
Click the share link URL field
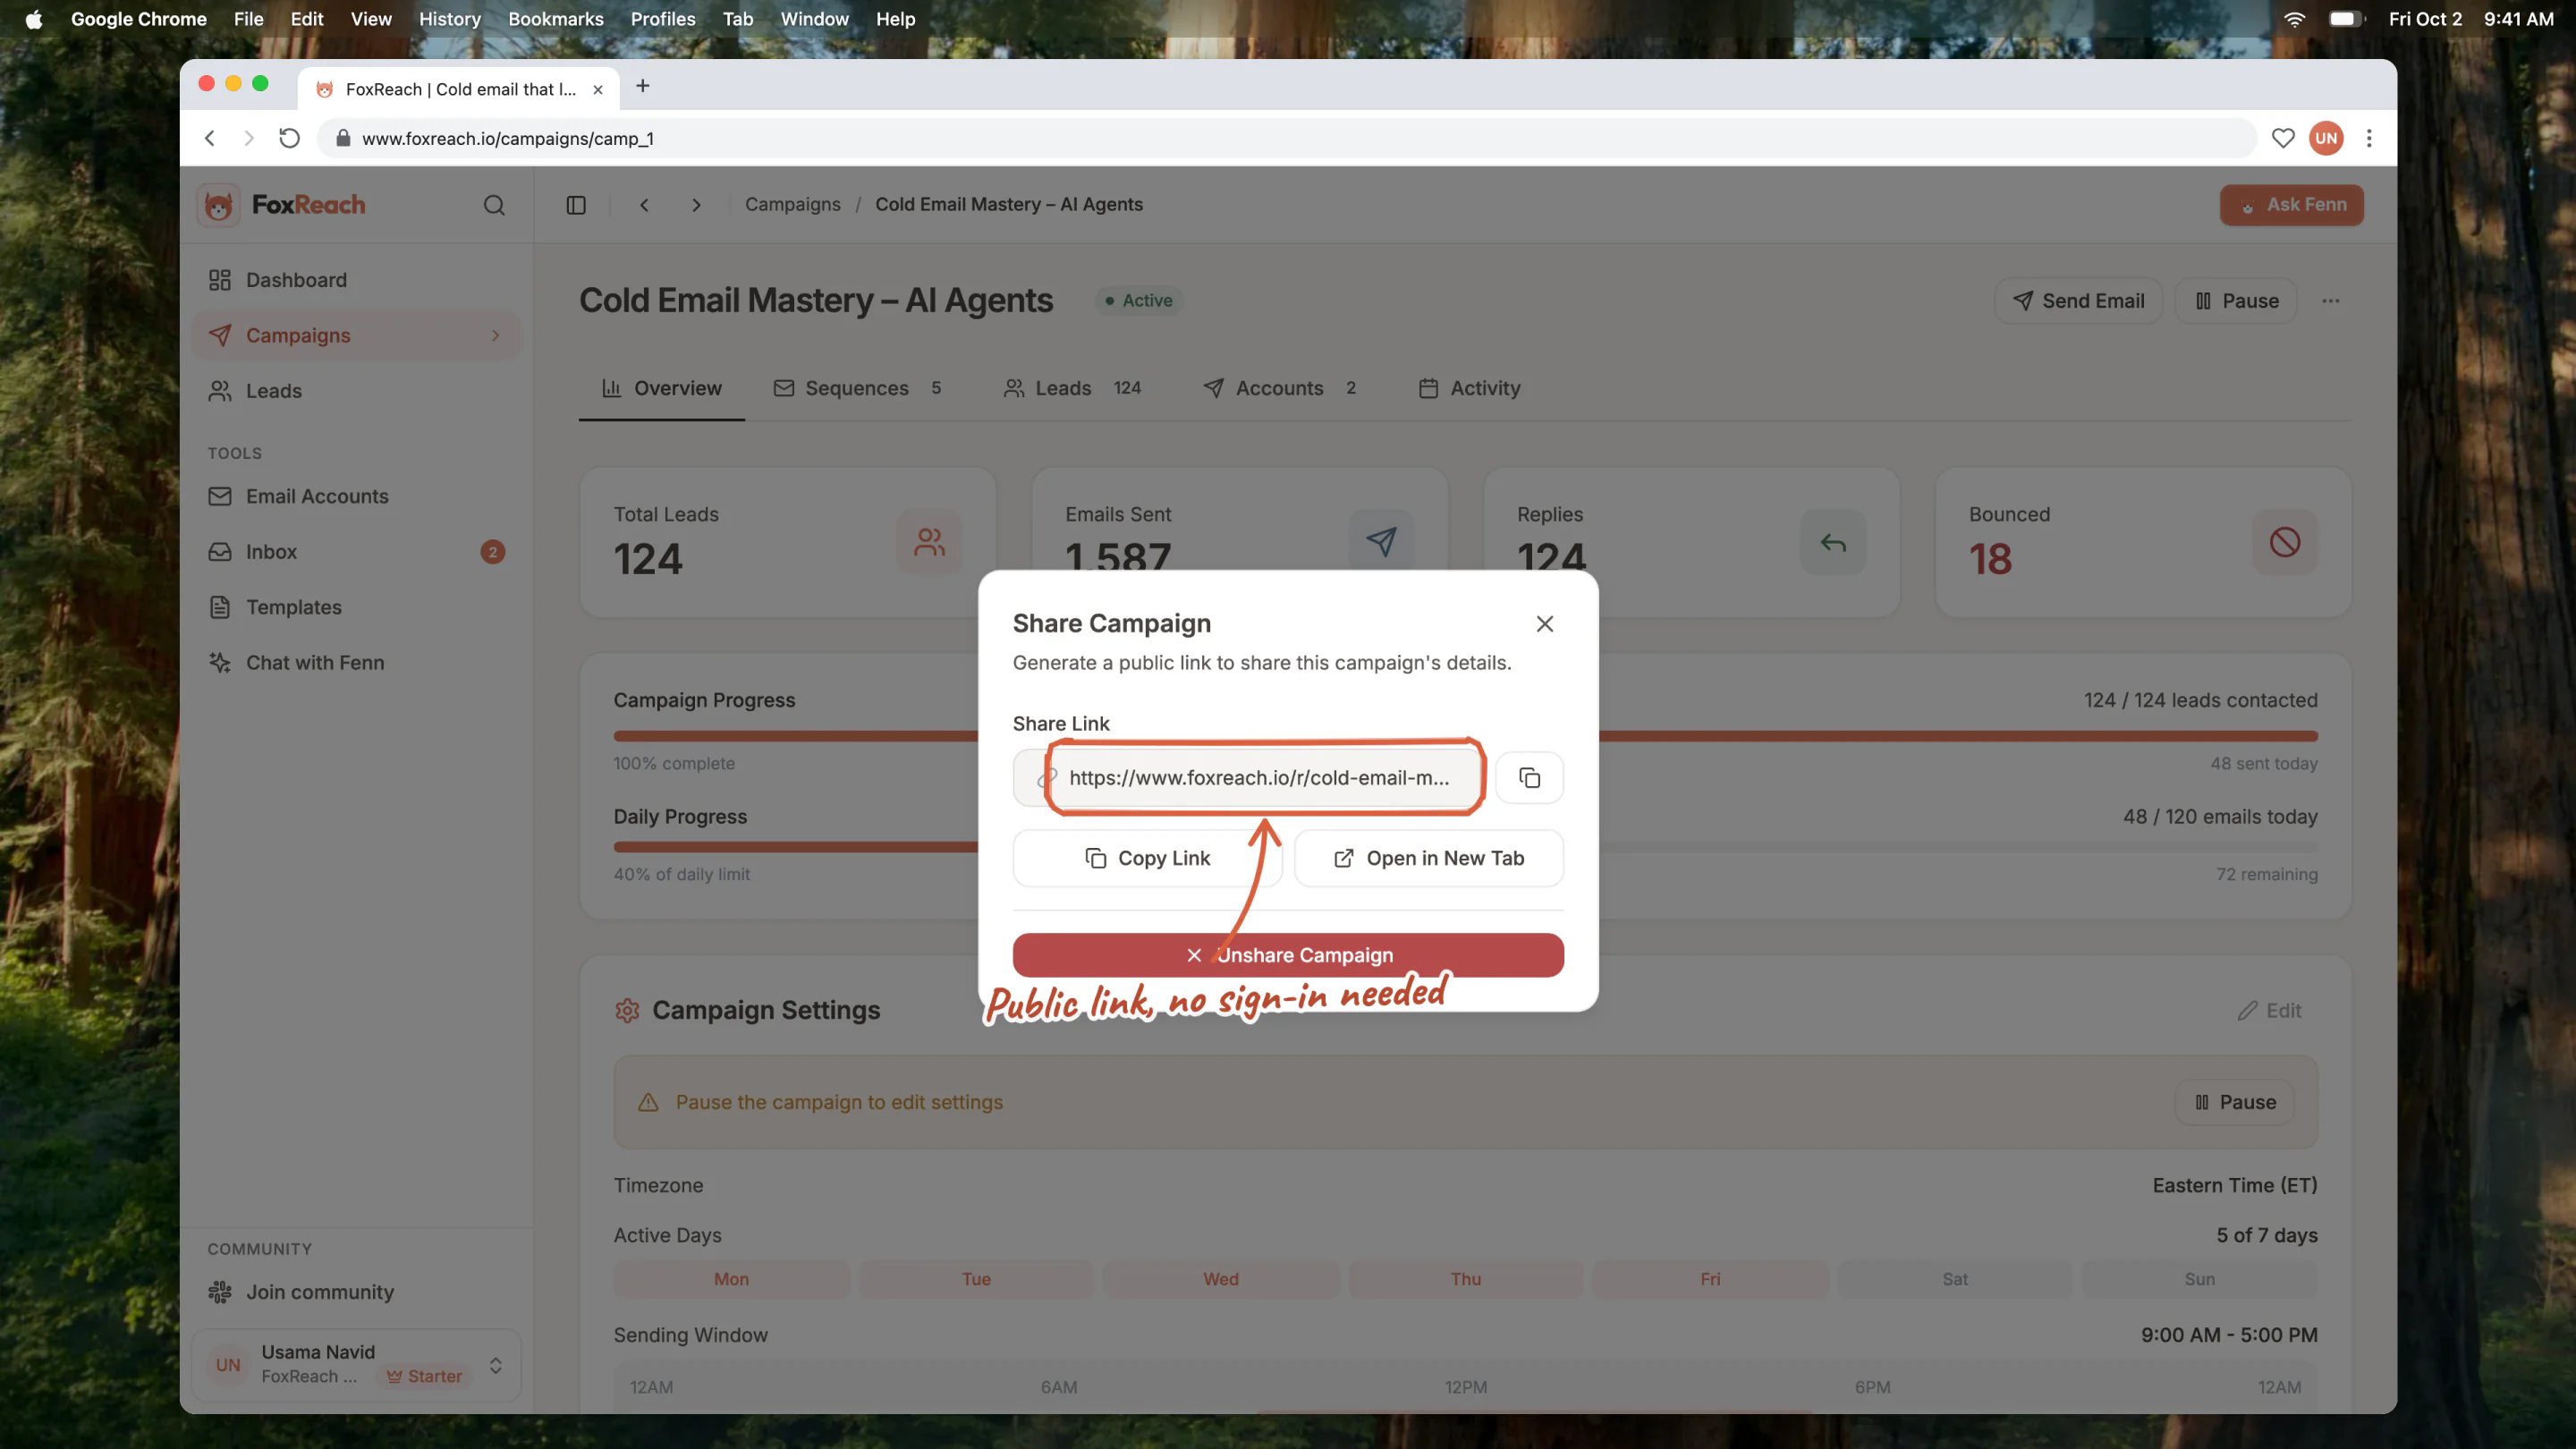tap(1249, 778)
